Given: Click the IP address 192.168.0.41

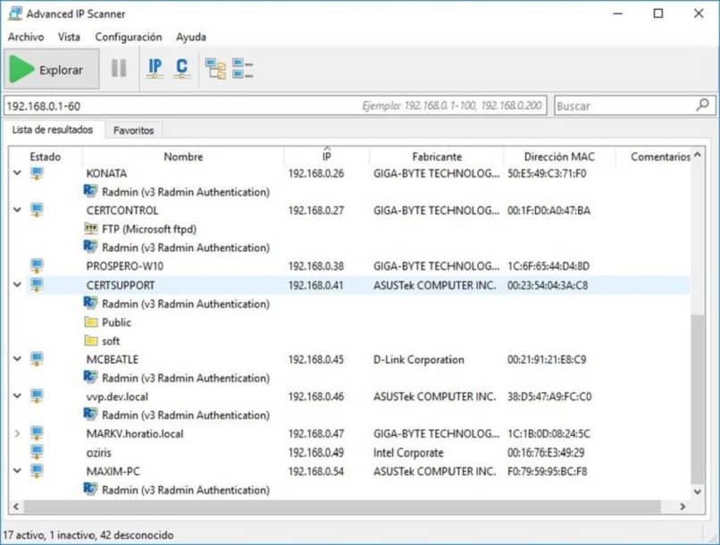Looking at the screenshot, I should click(316, 285).
